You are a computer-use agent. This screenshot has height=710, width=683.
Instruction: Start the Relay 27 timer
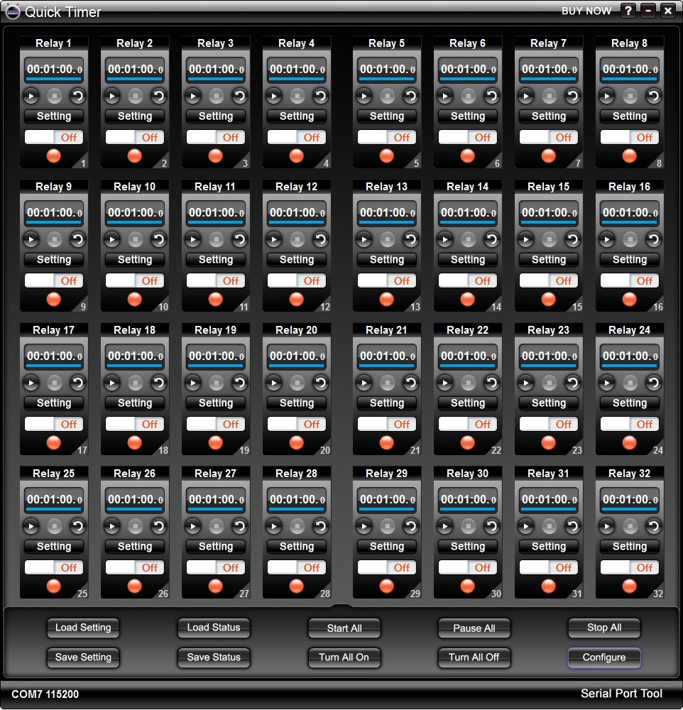click(x=193, y=526)
